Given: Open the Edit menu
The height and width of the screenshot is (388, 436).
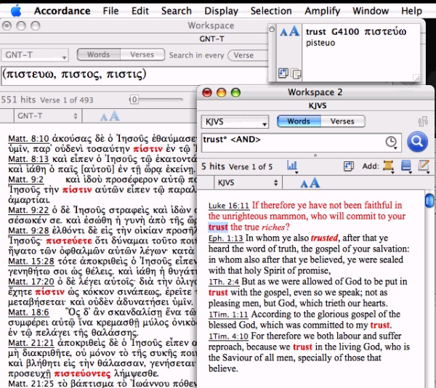Looking at the screenshot, I should pos(140,11).
